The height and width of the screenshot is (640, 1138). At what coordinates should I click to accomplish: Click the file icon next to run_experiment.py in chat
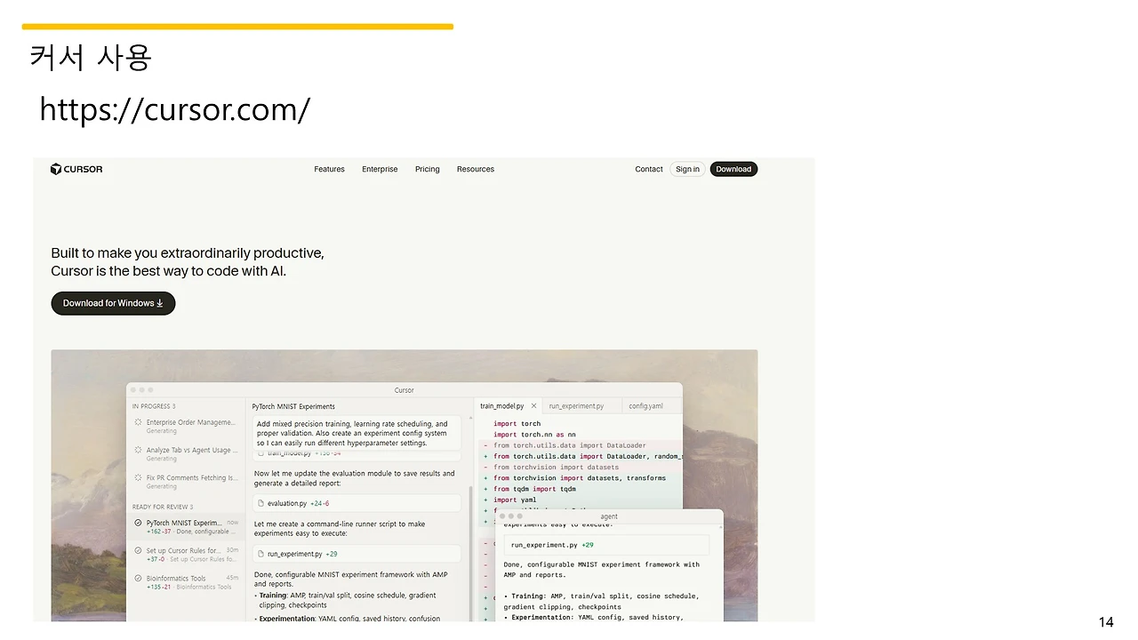pos(261,554)
